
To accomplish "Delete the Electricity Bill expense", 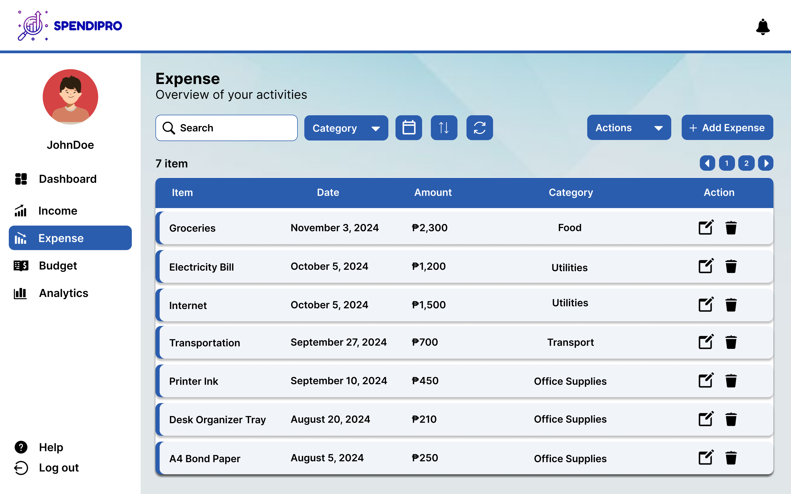I will pyautogui.click(x=731, y=266).
